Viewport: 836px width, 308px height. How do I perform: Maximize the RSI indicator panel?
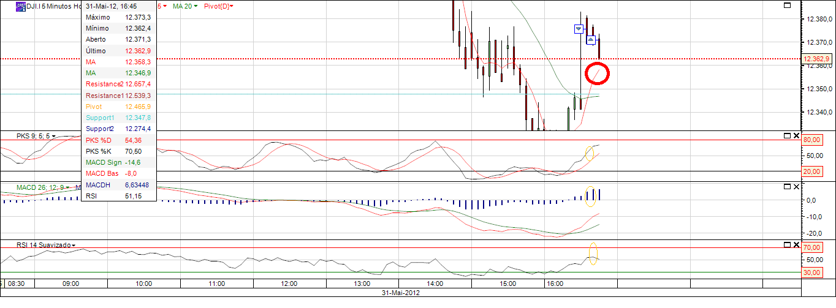pyautogui.click(x=788, y=244)
